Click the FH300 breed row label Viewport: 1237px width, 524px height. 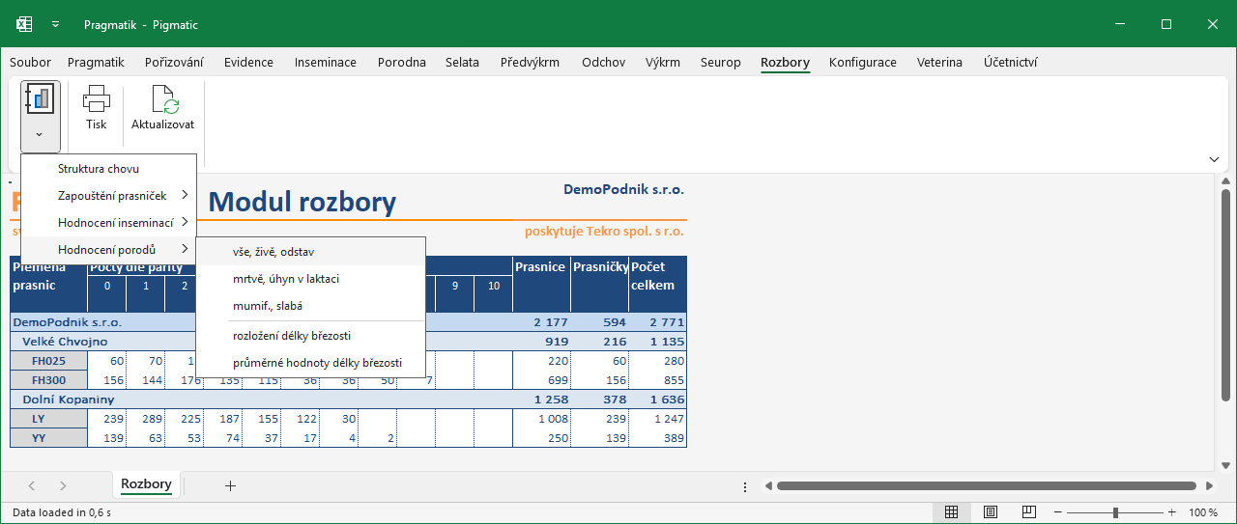click(x=48, y=380)
